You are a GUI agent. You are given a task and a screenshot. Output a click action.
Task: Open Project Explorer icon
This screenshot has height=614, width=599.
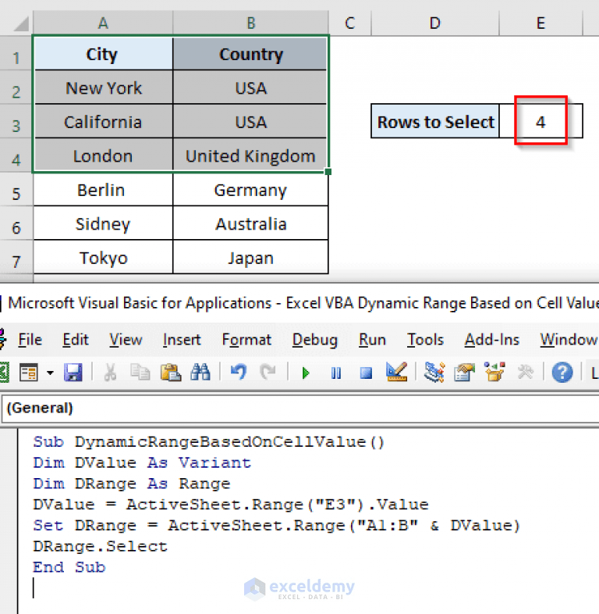[x=434, y=372]
